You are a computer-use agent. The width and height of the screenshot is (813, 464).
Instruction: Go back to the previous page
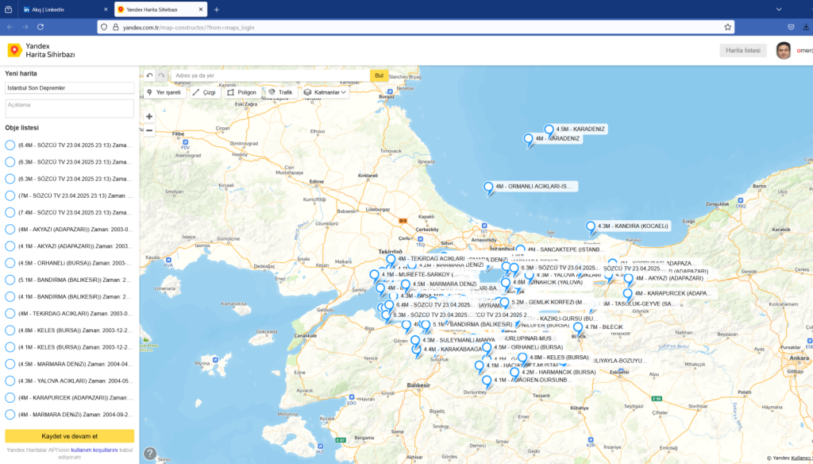[10, 27]
